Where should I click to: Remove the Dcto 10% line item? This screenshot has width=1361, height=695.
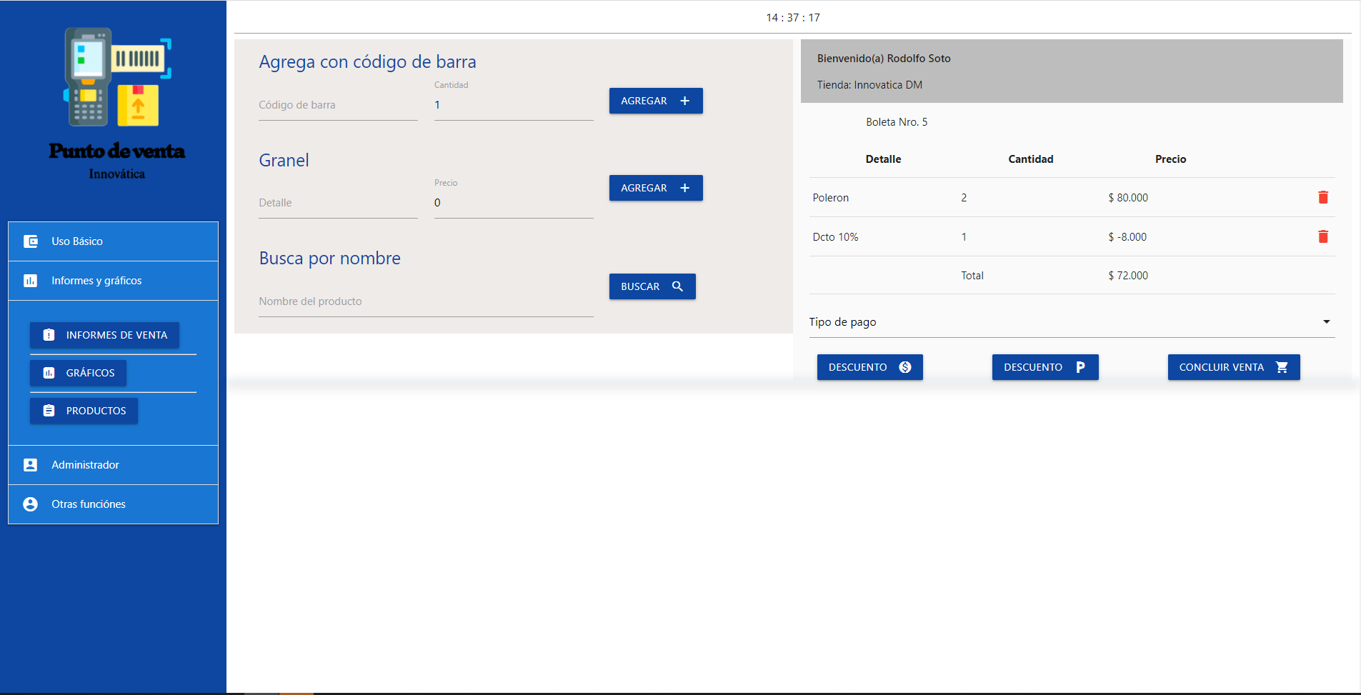coord(1322,237)
